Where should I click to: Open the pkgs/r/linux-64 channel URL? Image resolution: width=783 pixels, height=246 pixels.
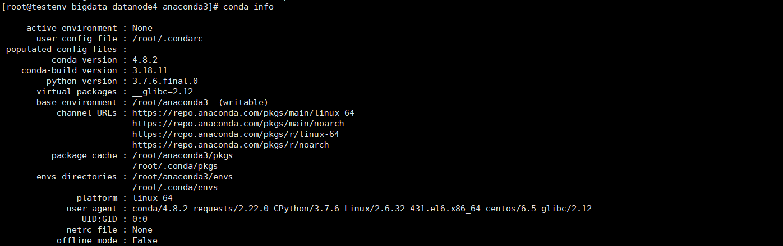point(236,134)
